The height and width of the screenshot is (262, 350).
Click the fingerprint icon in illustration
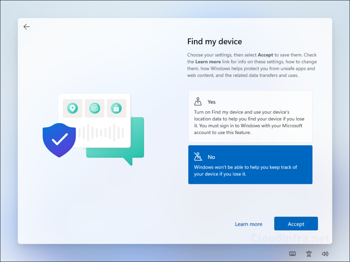(x=94, y=108)
